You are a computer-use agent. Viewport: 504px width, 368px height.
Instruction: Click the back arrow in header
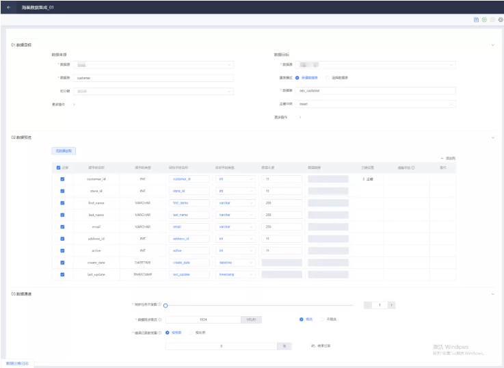(8, 7)
